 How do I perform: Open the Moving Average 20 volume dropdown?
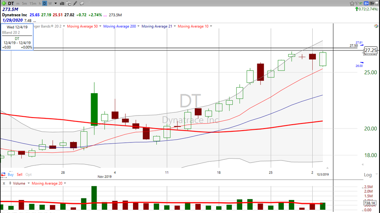[x=65, y=183]
